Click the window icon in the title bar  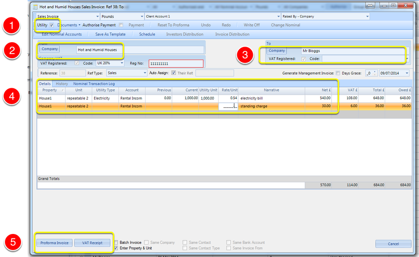35,7
